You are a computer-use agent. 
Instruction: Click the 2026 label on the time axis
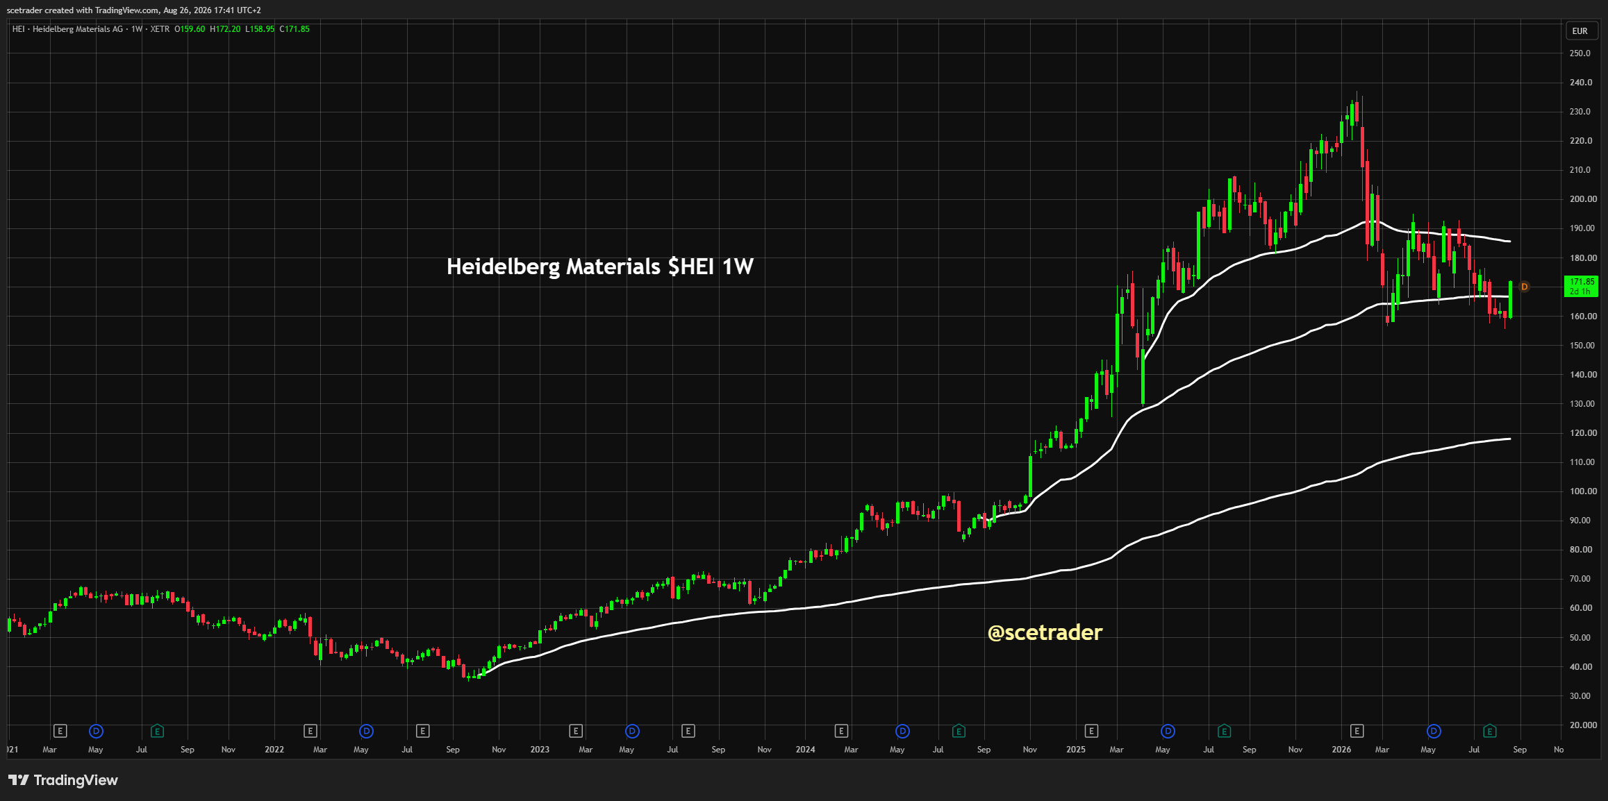(x=1341, y=750)
